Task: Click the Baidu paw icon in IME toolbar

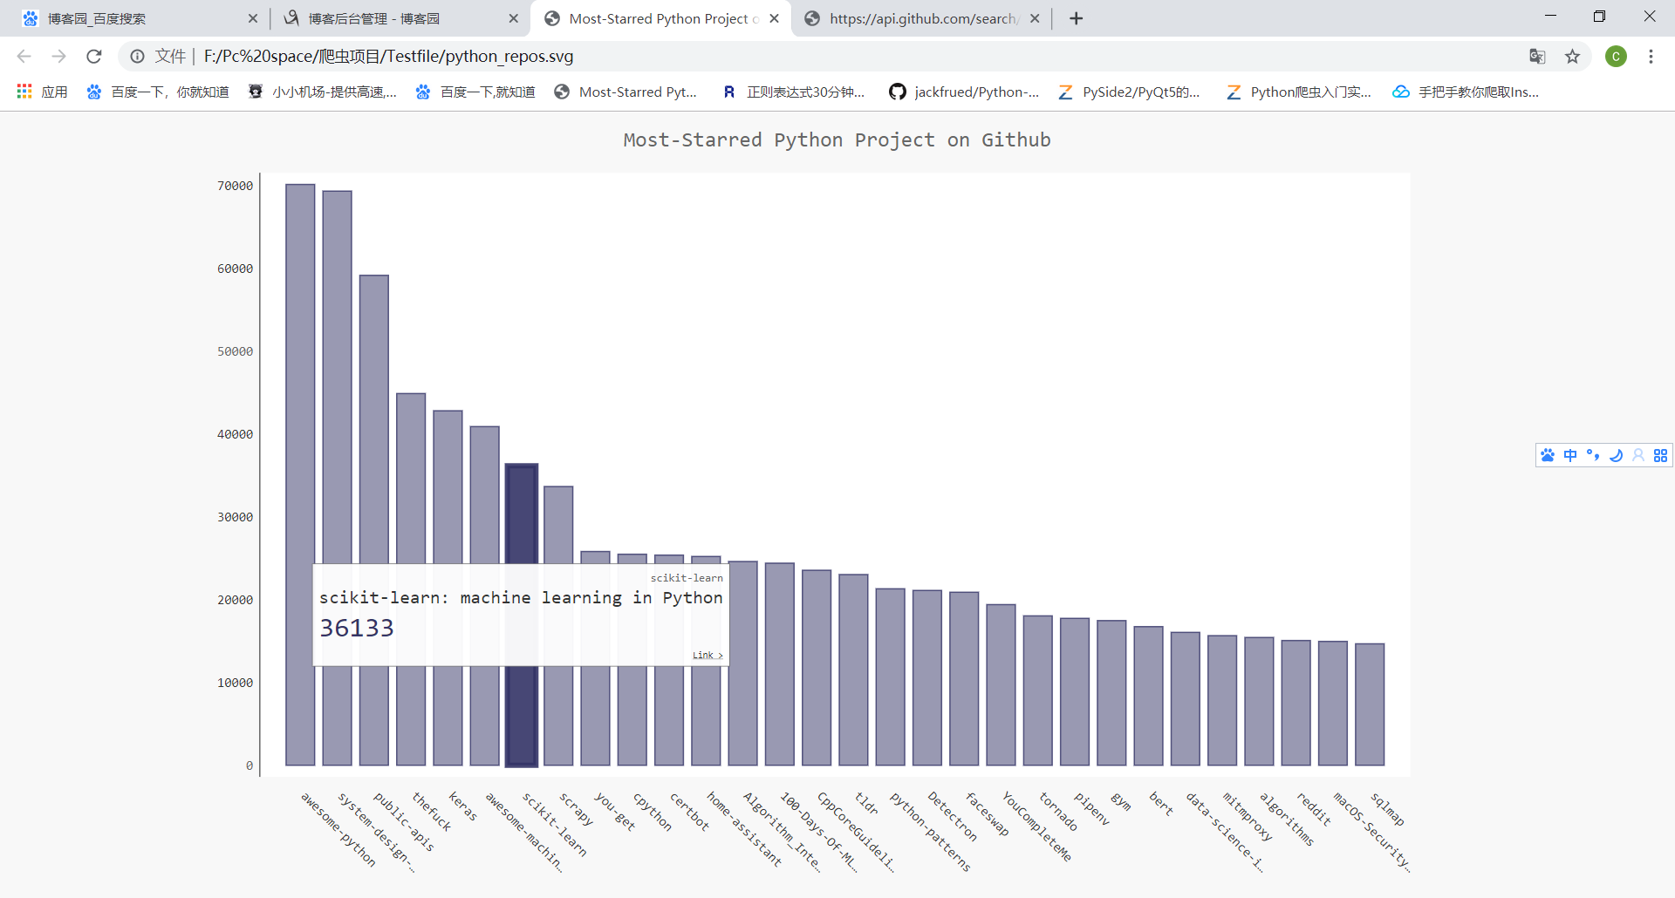Action: (1548, 455)
